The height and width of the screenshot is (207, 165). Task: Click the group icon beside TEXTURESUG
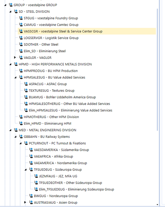tap(26, 91)
